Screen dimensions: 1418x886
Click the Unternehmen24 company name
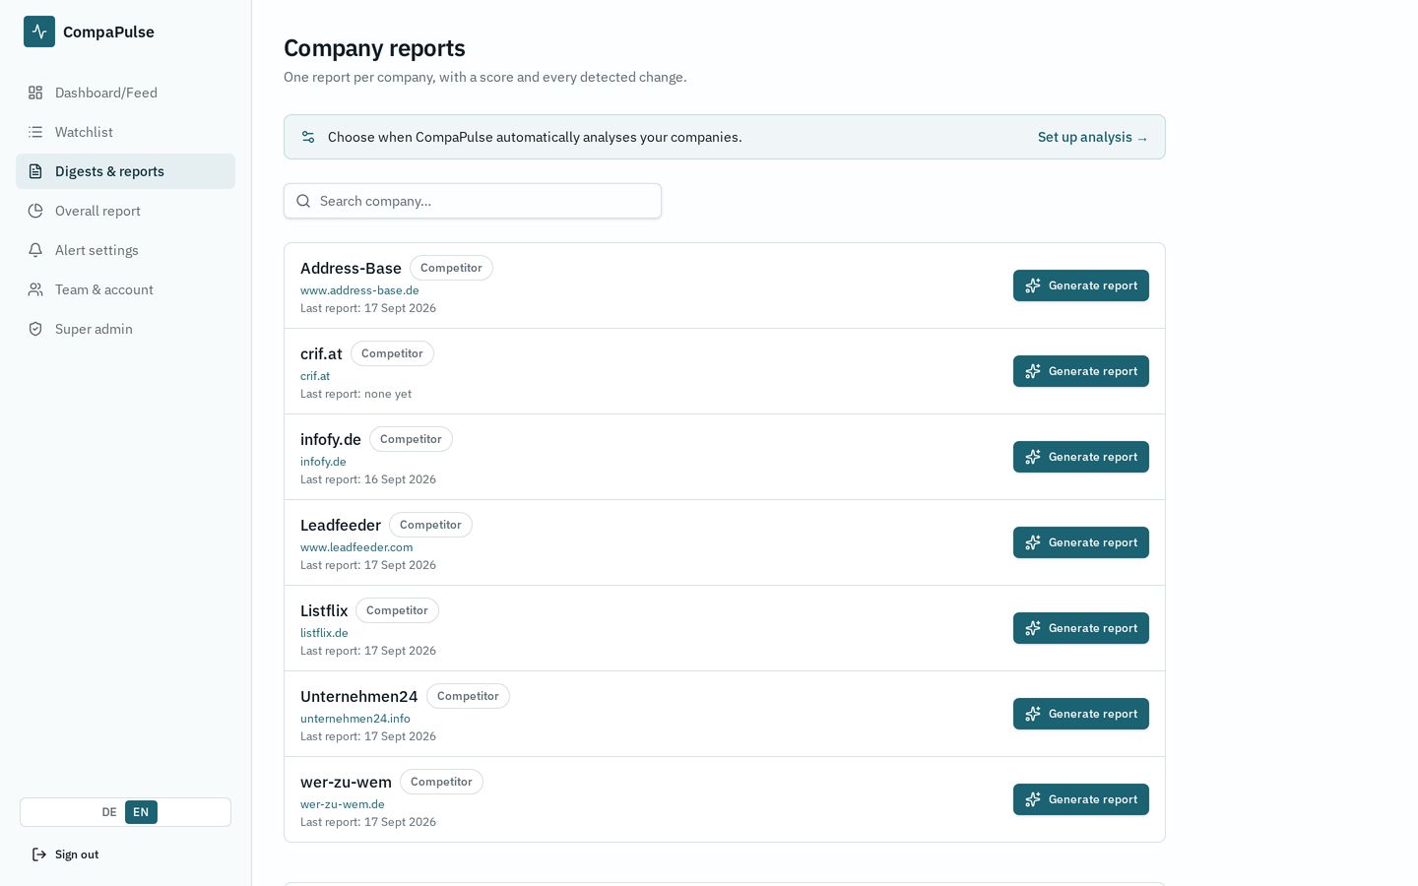(x=359, y=696)
